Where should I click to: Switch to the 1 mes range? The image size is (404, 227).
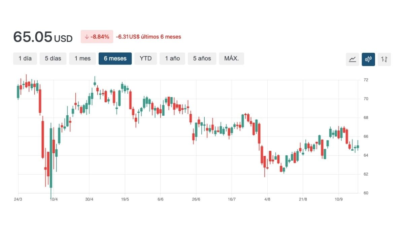82,59
